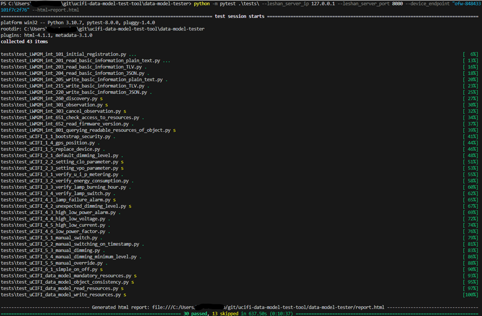
Task: Click the 'collected 43 items' line
Action: pyautogui.click(x=24, y=41)
